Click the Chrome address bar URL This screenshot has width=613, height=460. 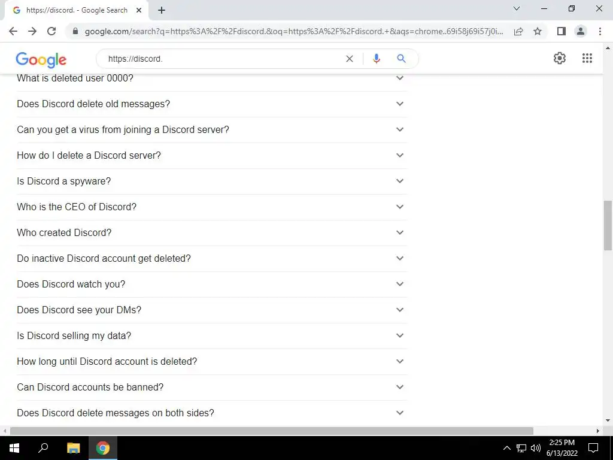tap(294, 31)
